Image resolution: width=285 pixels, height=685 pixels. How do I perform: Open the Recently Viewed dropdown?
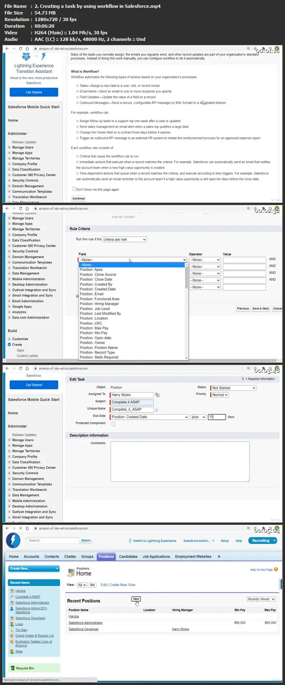pyautogui.click(x=261, y=599)
